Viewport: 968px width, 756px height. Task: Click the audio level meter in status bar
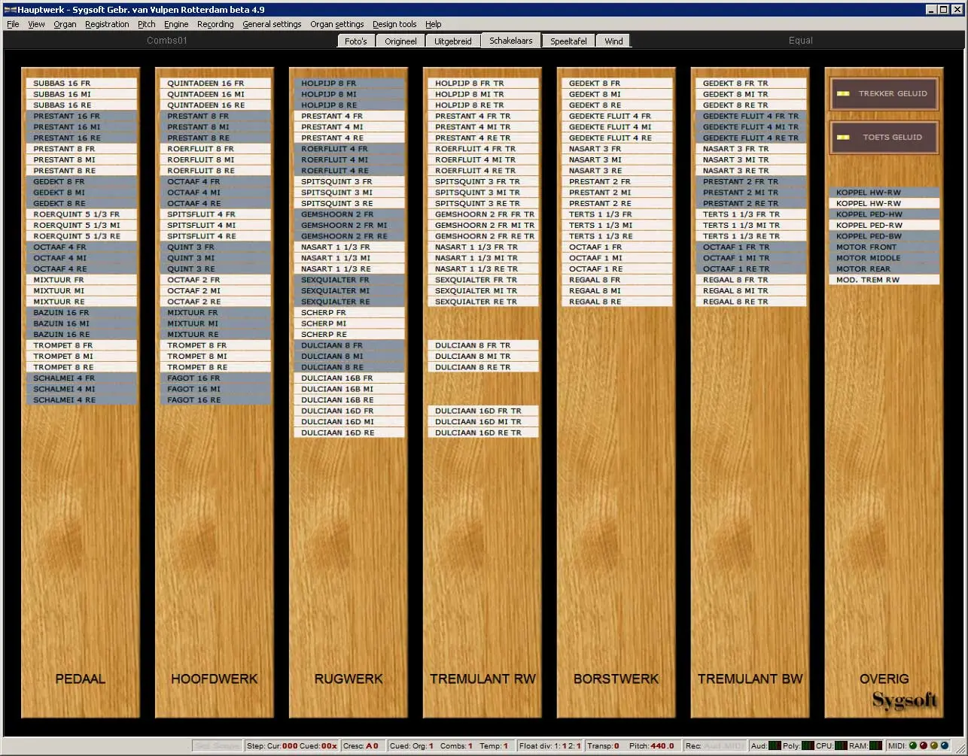[x=775, y=745]
